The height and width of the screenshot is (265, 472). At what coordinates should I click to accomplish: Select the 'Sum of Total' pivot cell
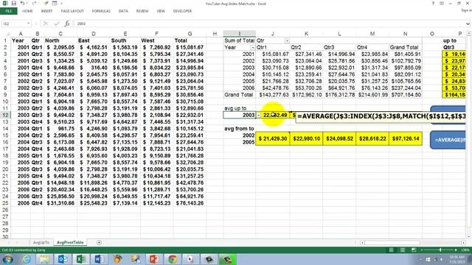(x=239, y=40)
